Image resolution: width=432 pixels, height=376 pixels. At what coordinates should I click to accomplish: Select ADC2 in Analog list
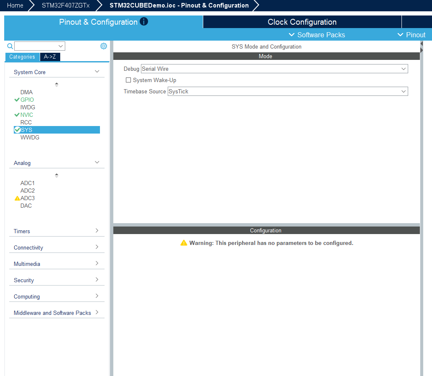click(x=28, y=191)
